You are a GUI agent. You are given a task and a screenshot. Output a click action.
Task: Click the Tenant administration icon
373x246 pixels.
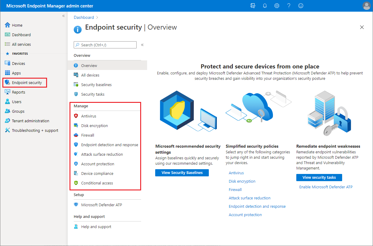click(7, 121)
